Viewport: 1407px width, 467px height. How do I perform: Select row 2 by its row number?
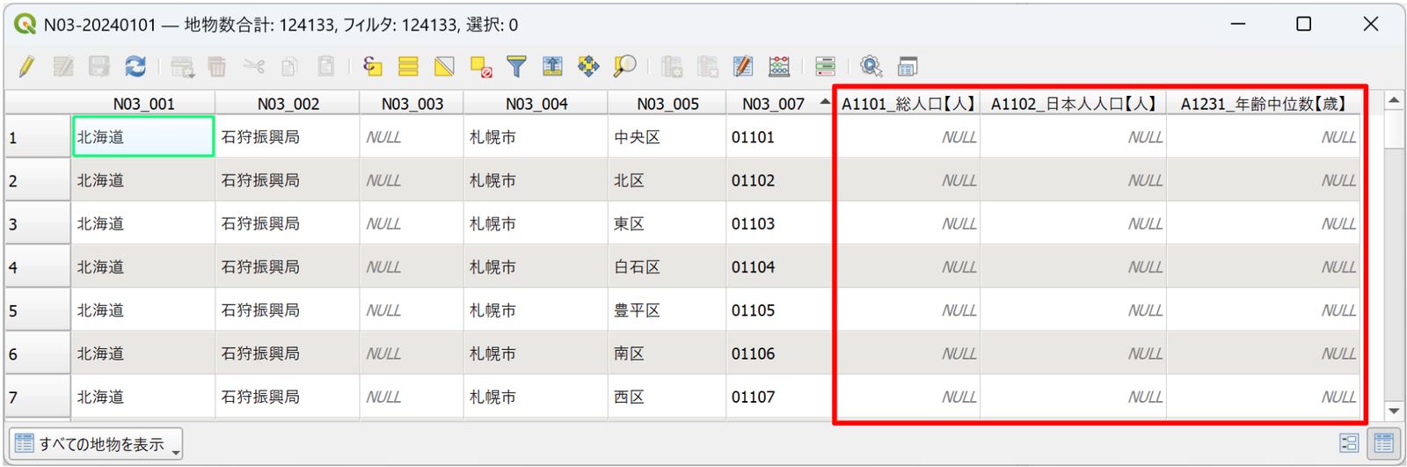click(x=38, y=180)
